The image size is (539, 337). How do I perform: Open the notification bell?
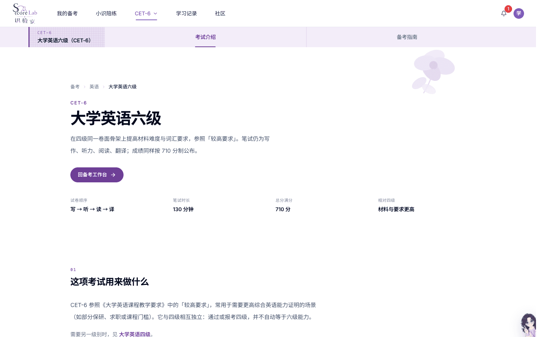[504, 13]
